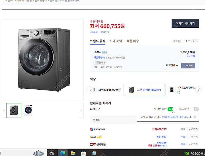Click the 670,359 price in 신세계몰 row
The height and width of the screenshot is (156, 205).
coord(162,143)
